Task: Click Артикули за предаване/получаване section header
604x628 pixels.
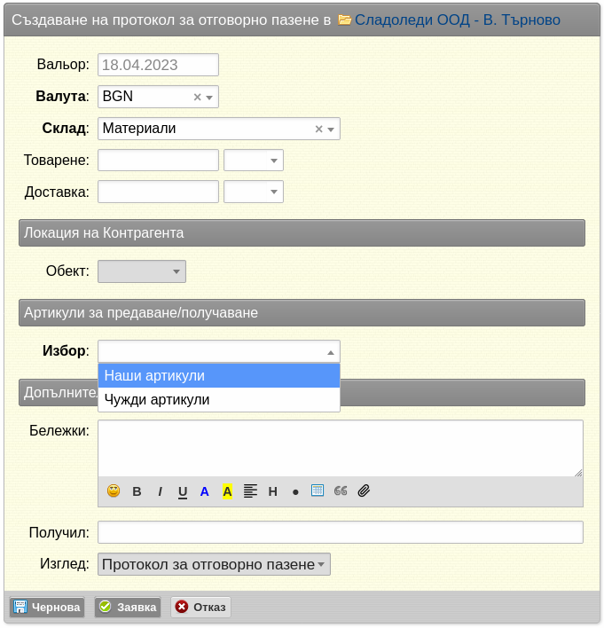Action: (302, 313)
